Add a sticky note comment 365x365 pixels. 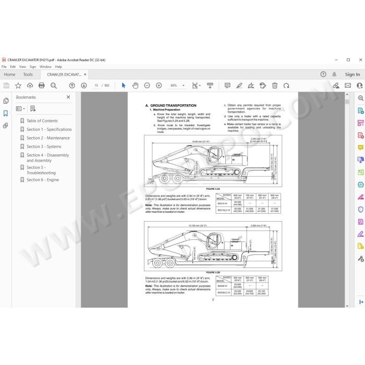227,86
